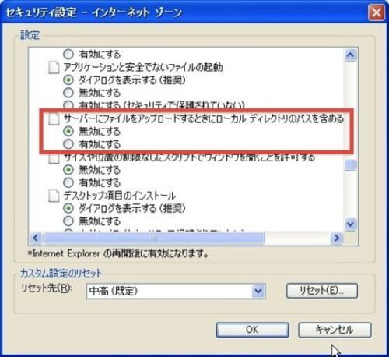Click page icon beside script window size setting
This screenshot has height=357, width=389.
pos(54,158)
